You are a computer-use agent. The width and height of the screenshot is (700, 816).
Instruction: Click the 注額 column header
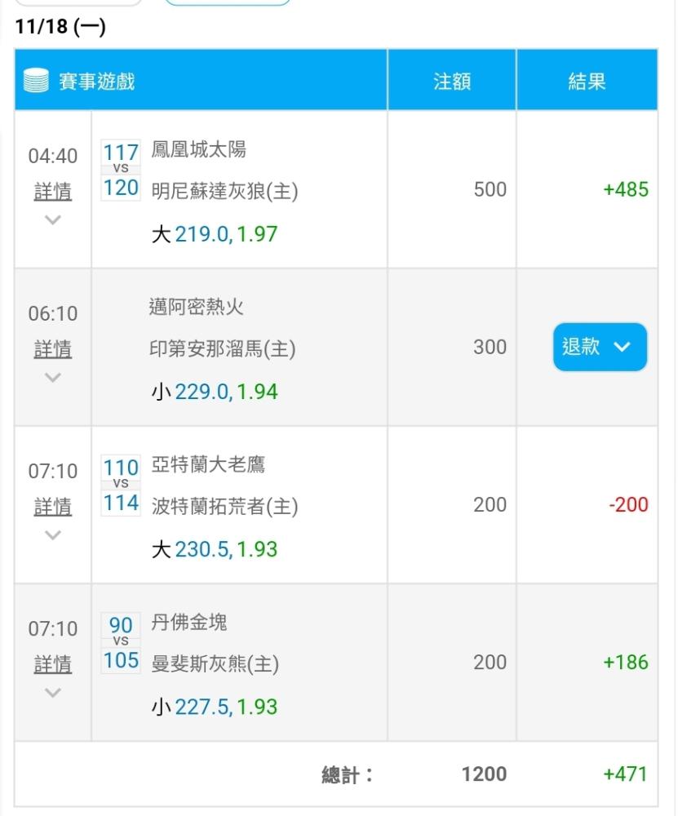pos(452,82)
